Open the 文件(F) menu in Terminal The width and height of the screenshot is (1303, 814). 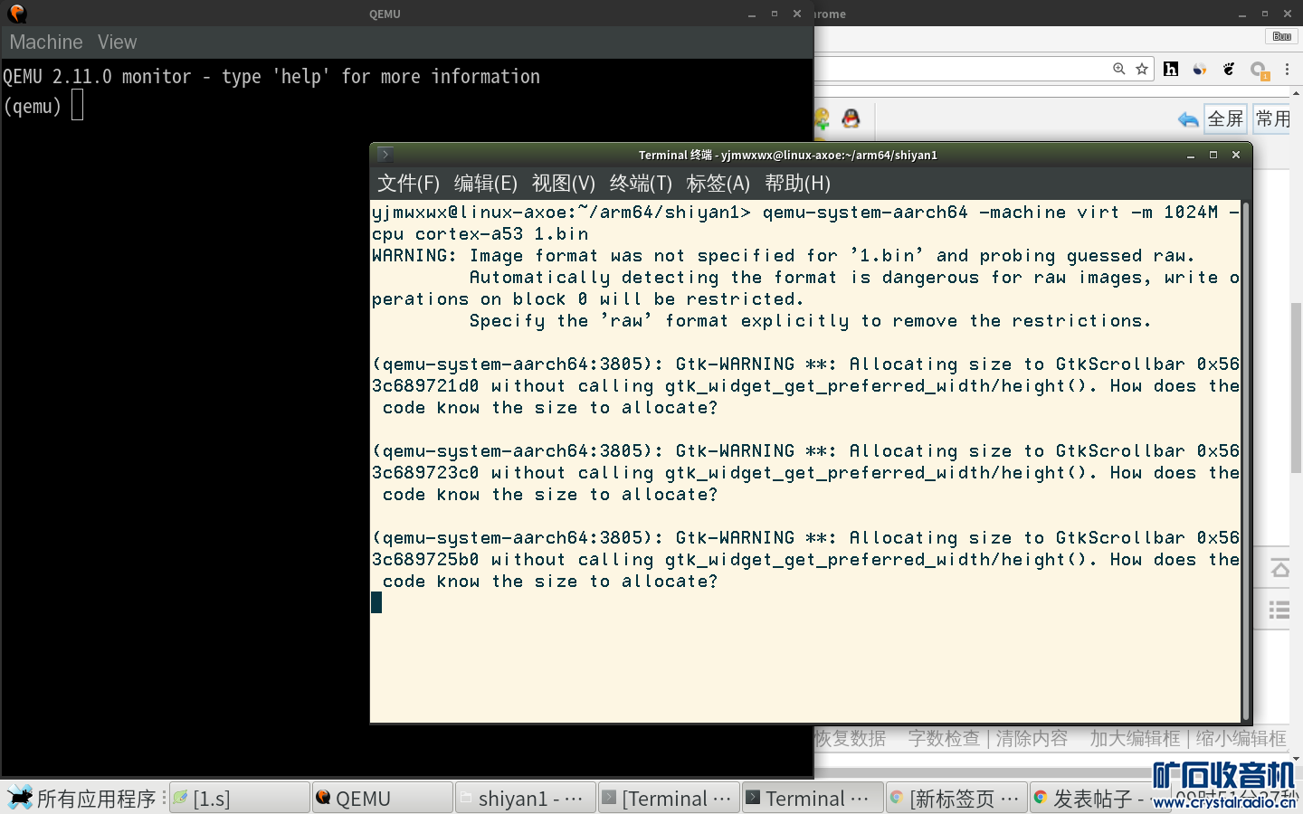[x=408, y=184]
